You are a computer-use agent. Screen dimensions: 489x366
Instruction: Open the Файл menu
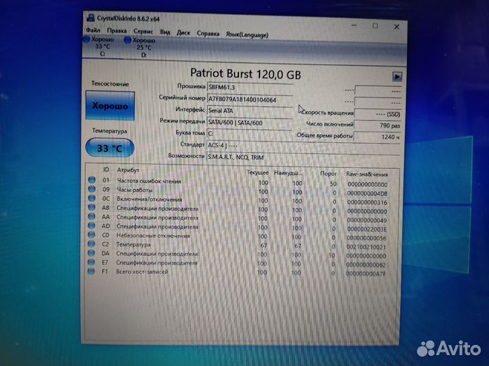click(x=93, y=30)
